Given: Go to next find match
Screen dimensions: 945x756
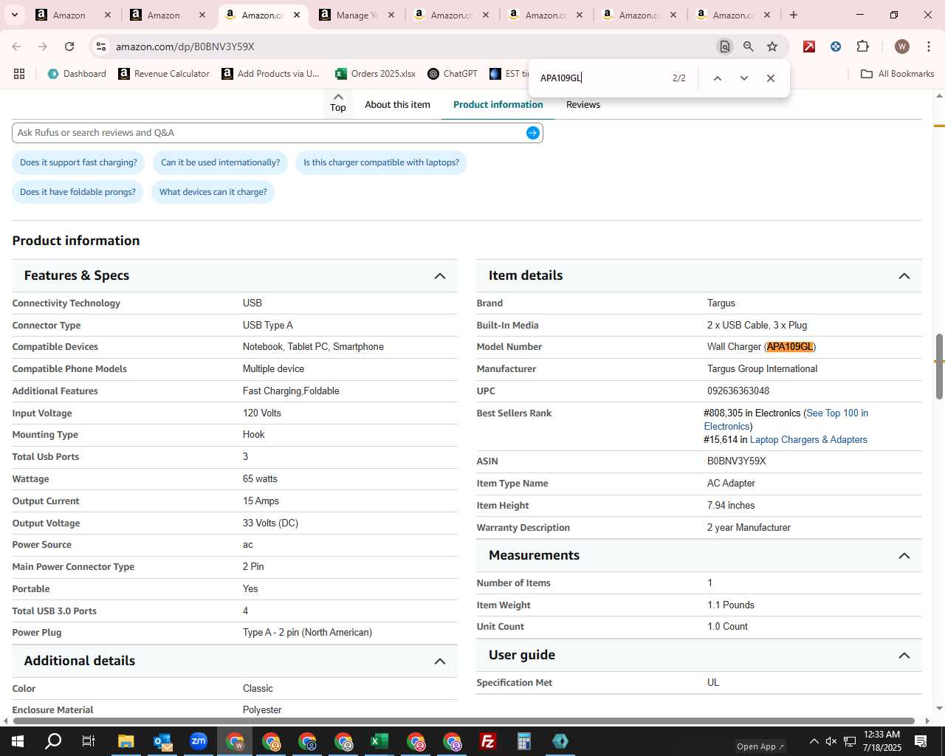Looking at the screenshot, I should pos(743,78).
